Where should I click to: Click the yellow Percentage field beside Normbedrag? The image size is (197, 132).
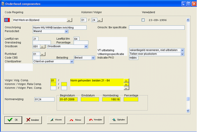[x=131, y=99]
